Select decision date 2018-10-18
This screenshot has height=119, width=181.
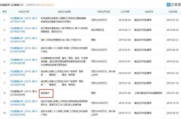tap(173, 103)
